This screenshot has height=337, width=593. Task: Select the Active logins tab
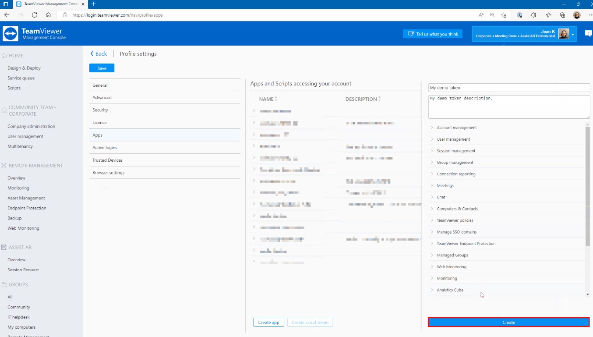(x=165, y=147)
